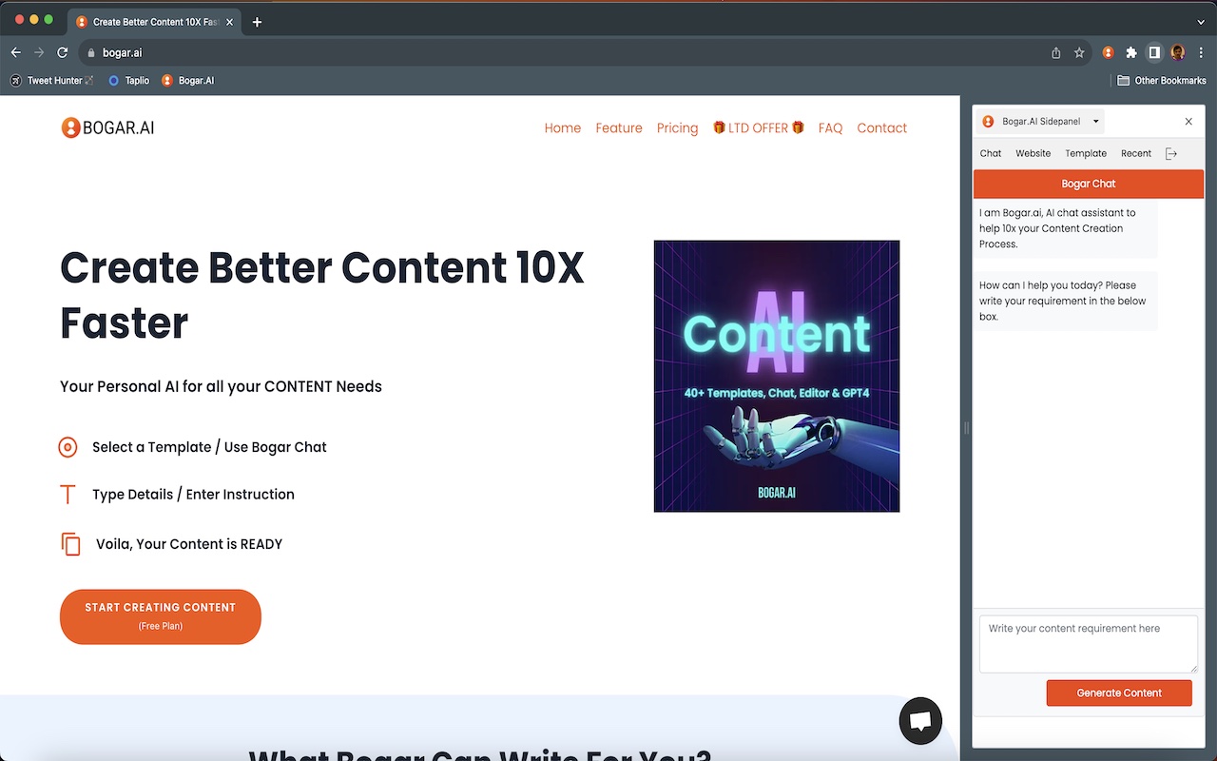
Task: Open the Taplio bookmark
Action: (x=129, y=81)
